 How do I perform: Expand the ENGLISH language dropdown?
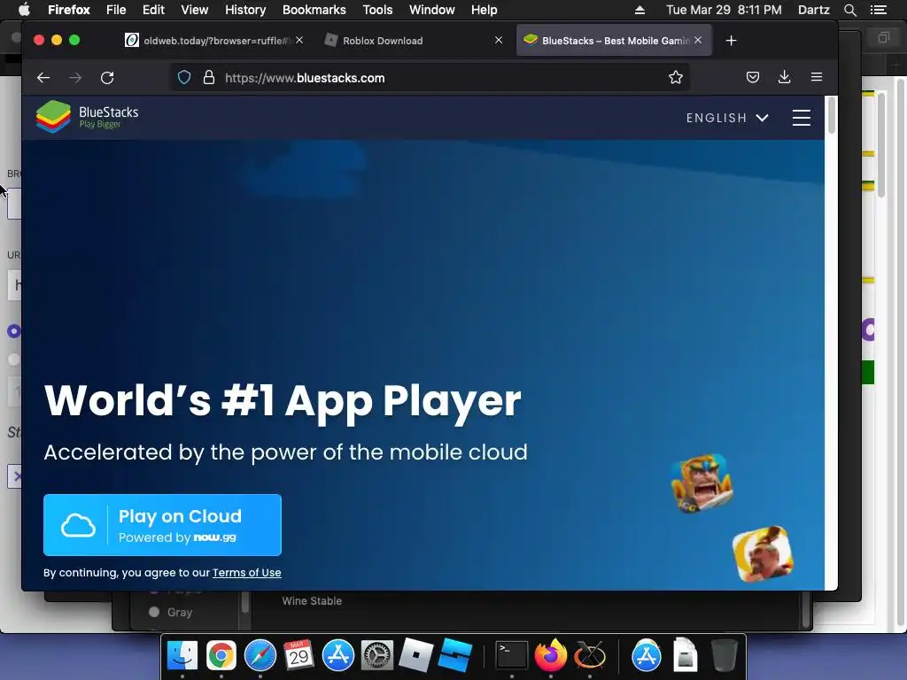(727, 118)
